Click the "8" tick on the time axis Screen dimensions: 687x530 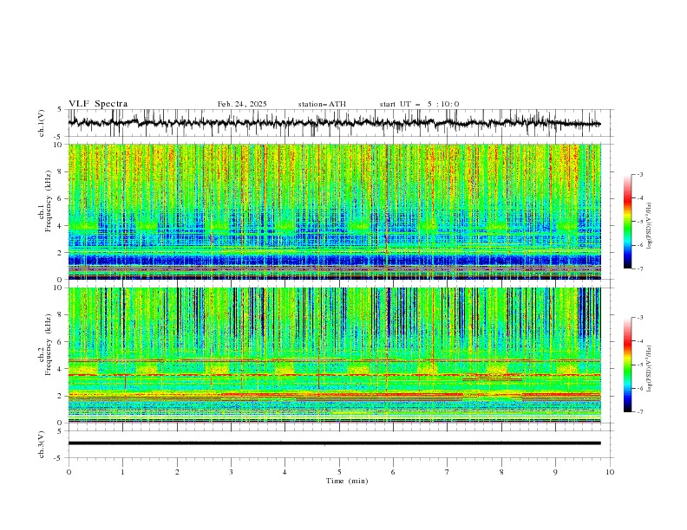click(501, 472)
